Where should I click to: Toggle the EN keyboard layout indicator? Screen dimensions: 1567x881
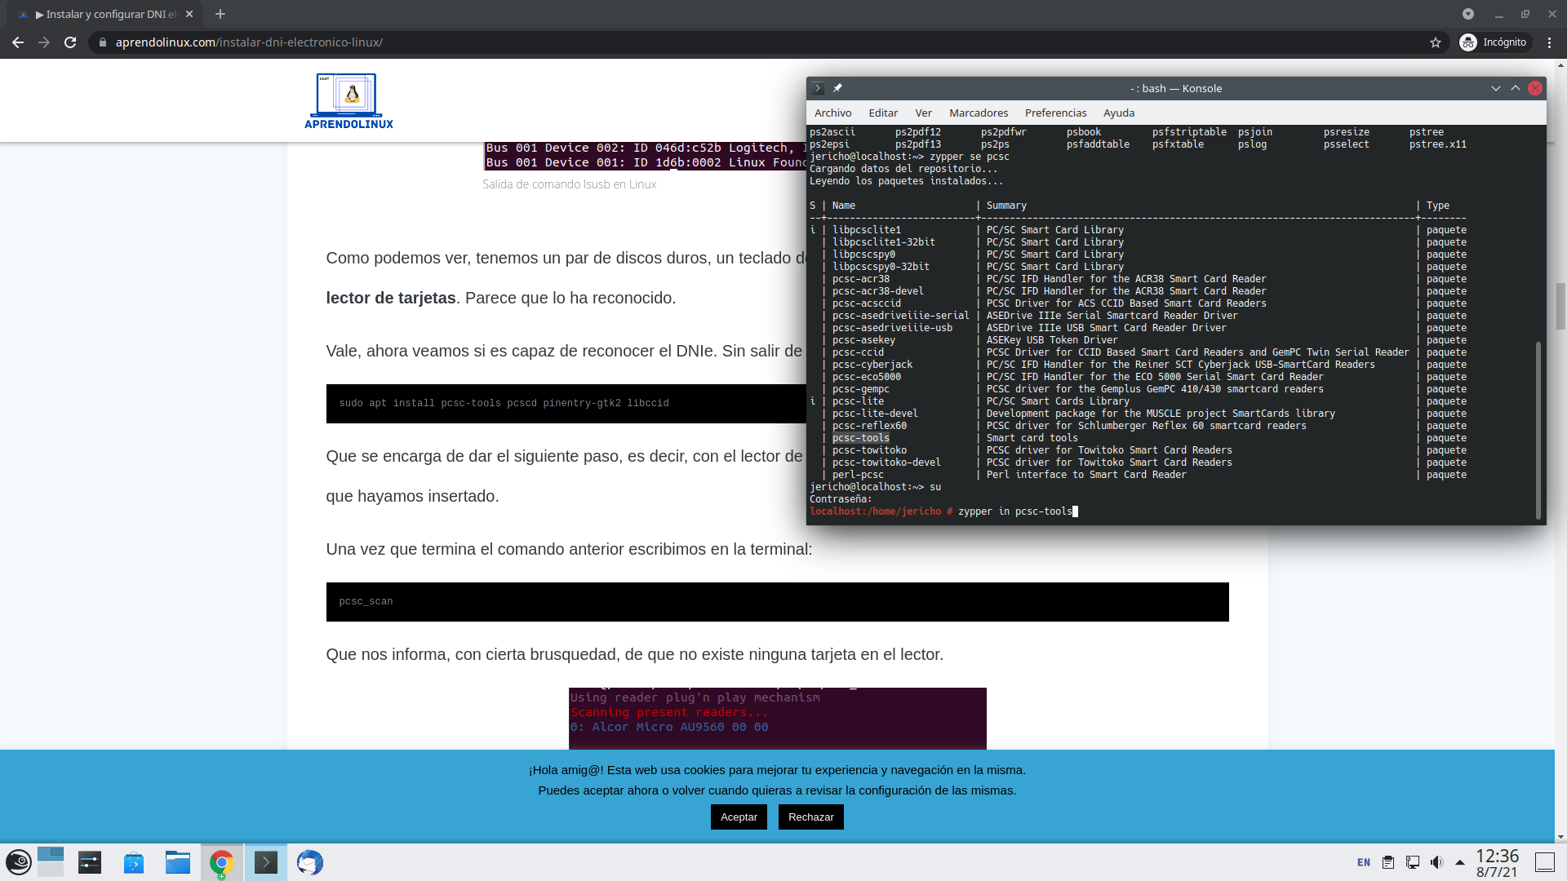pos(1364,862)
